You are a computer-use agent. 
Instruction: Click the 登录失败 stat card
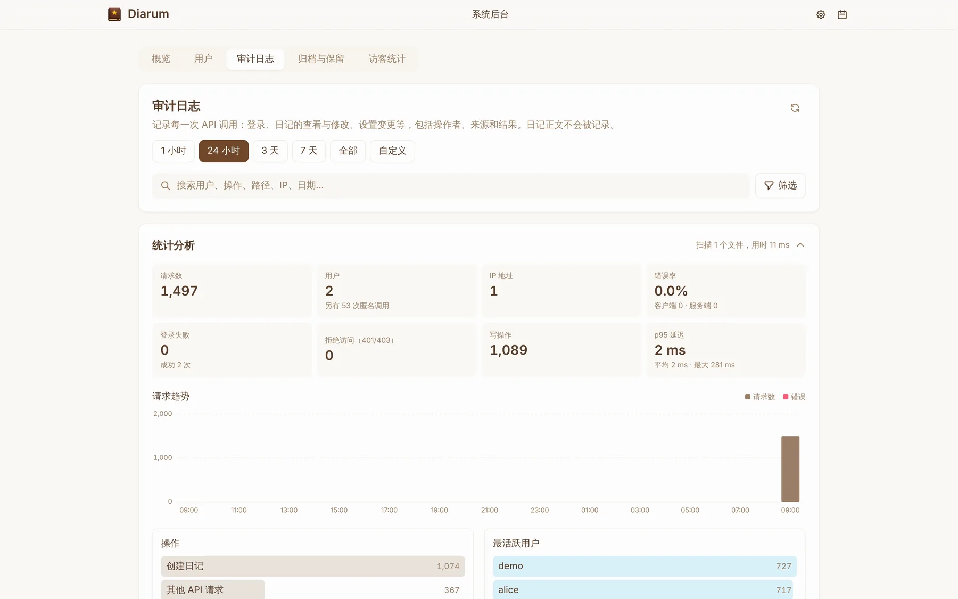(x=232, y=350)
